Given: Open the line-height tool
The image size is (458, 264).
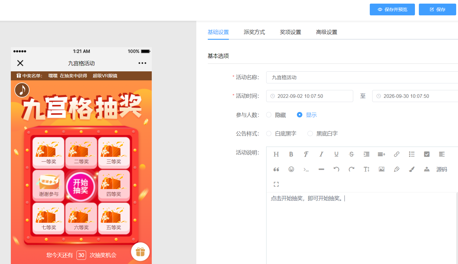Looking at the screenshot, I should click(x=382, y=154).
